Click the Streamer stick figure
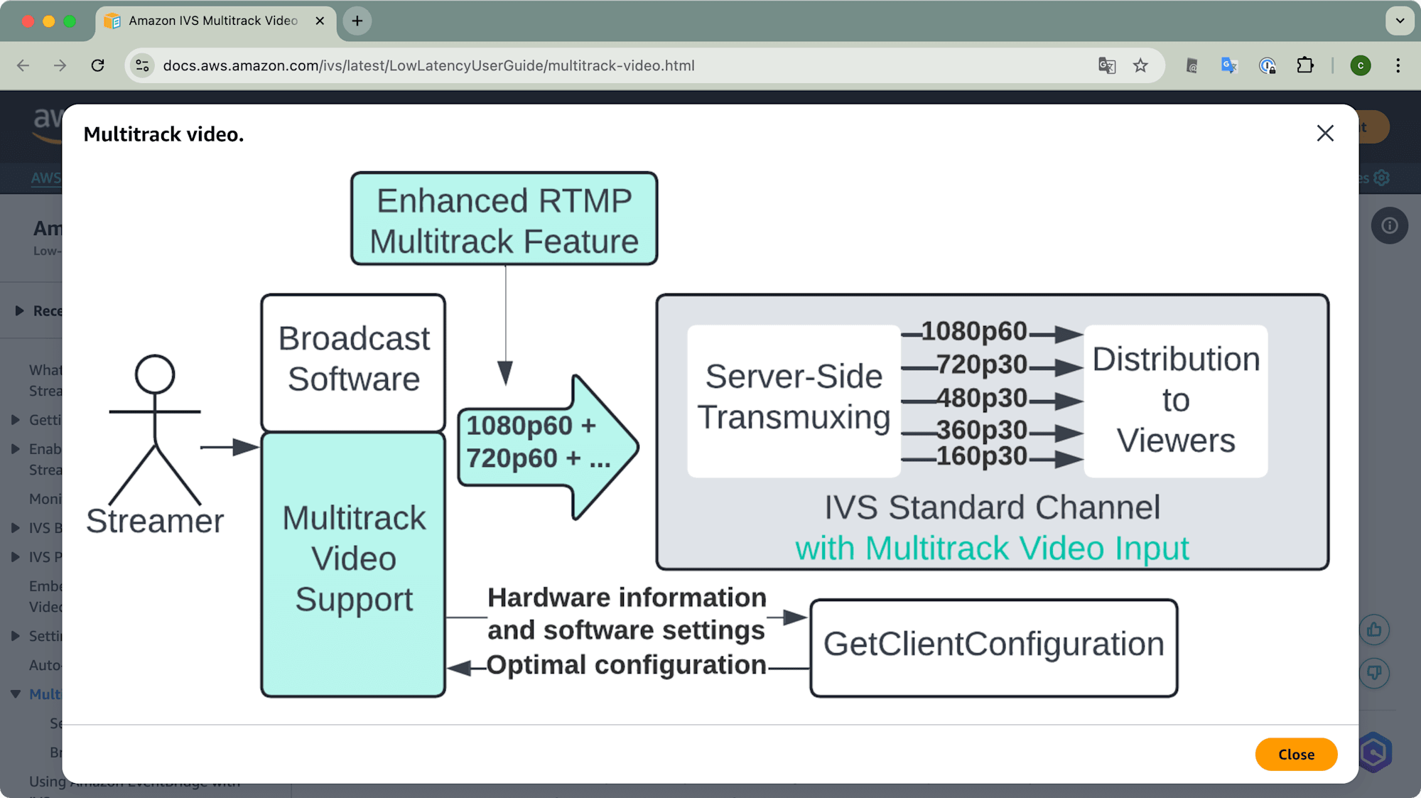 [x=155, y=430]
